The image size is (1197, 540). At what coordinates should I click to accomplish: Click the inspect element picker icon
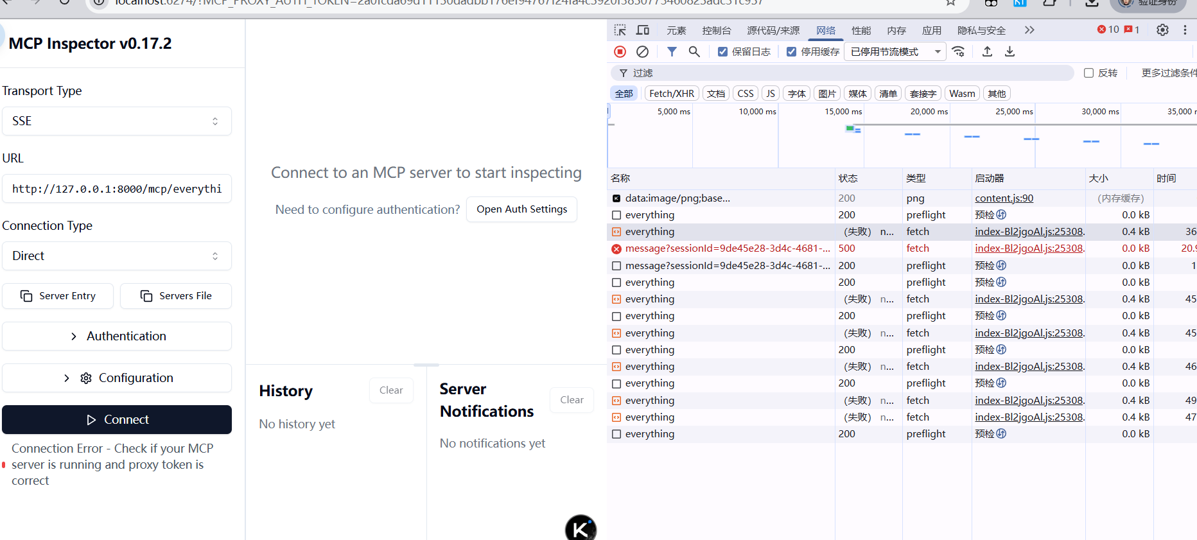[620, 30]
